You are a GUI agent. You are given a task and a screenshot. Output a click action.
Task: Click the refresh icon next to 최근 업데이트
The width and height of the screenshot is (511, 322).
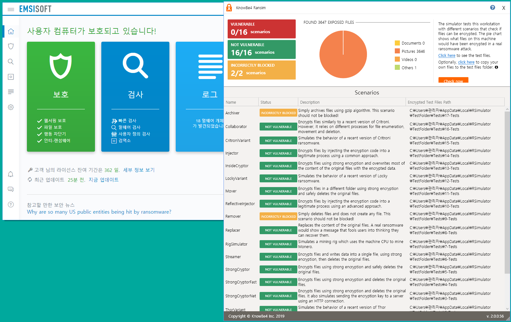click(30, 179)
